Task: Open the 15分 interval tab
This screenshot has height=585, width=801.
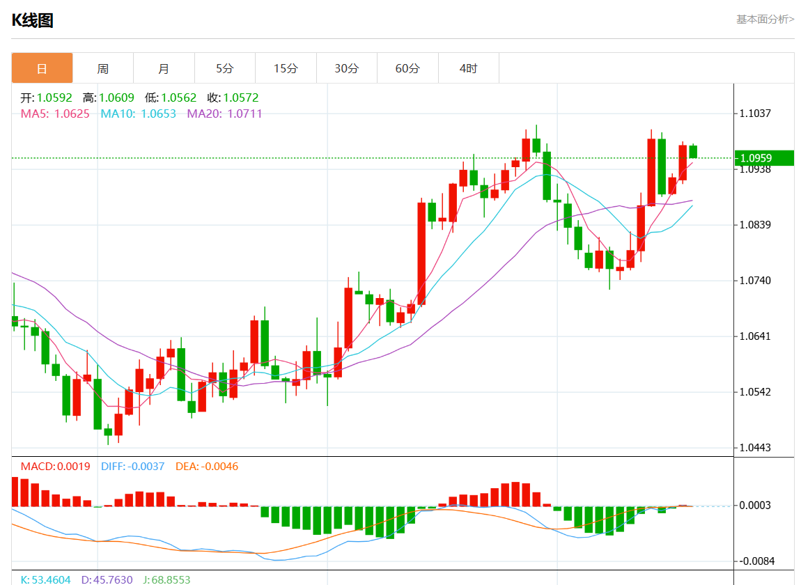Action: click(286, 68)
